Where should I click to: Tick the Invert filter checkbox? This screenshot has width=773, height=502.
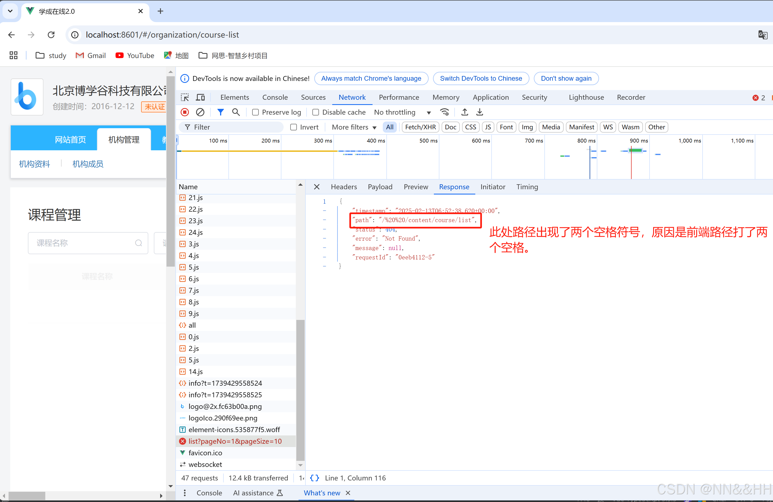tap(294, 127)
